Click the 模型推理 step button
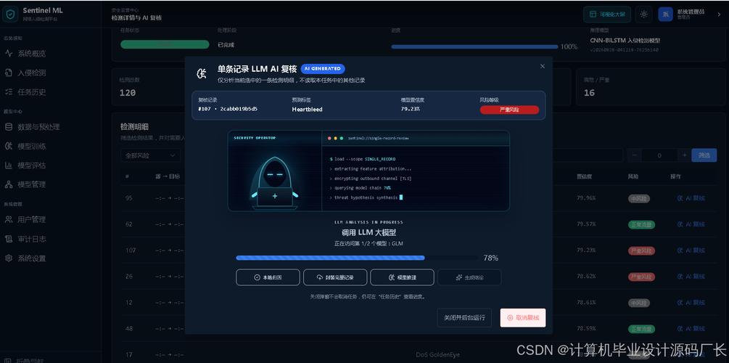The image size is (729, 363). [x=402, y=277]
